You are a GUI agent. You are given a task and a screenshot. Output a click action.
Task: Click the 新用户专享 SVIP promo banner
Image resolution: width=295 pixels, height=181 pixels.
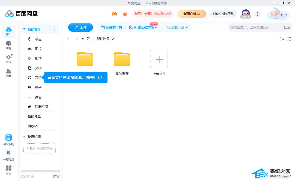[x=152, y=14]
